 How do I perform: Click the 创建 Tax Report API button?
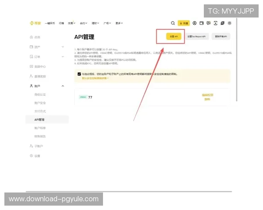[x=196, y=36]
